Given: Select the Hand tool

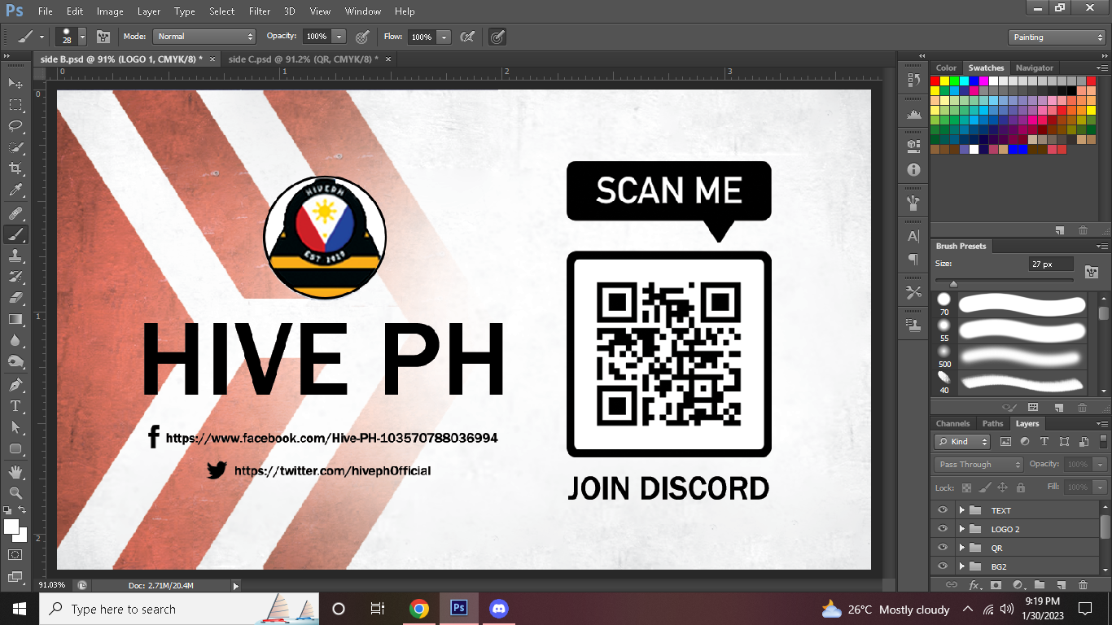Looking at the screenshot, I should (15, 471).
